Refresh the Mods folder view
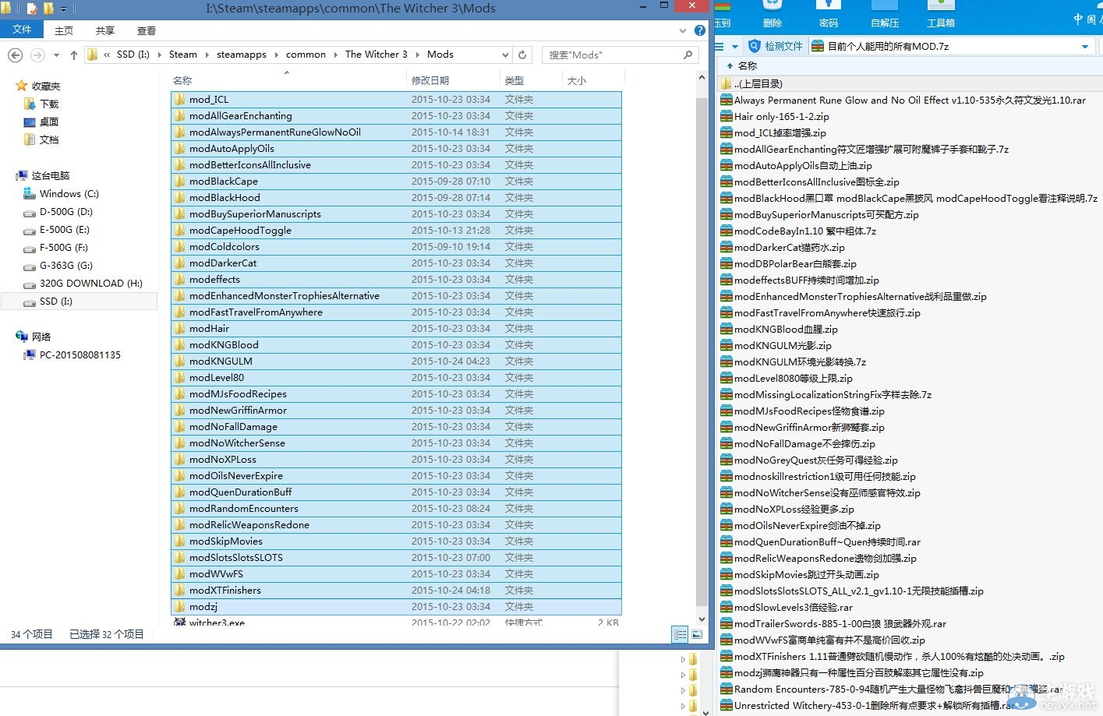 tap(523, 55)
